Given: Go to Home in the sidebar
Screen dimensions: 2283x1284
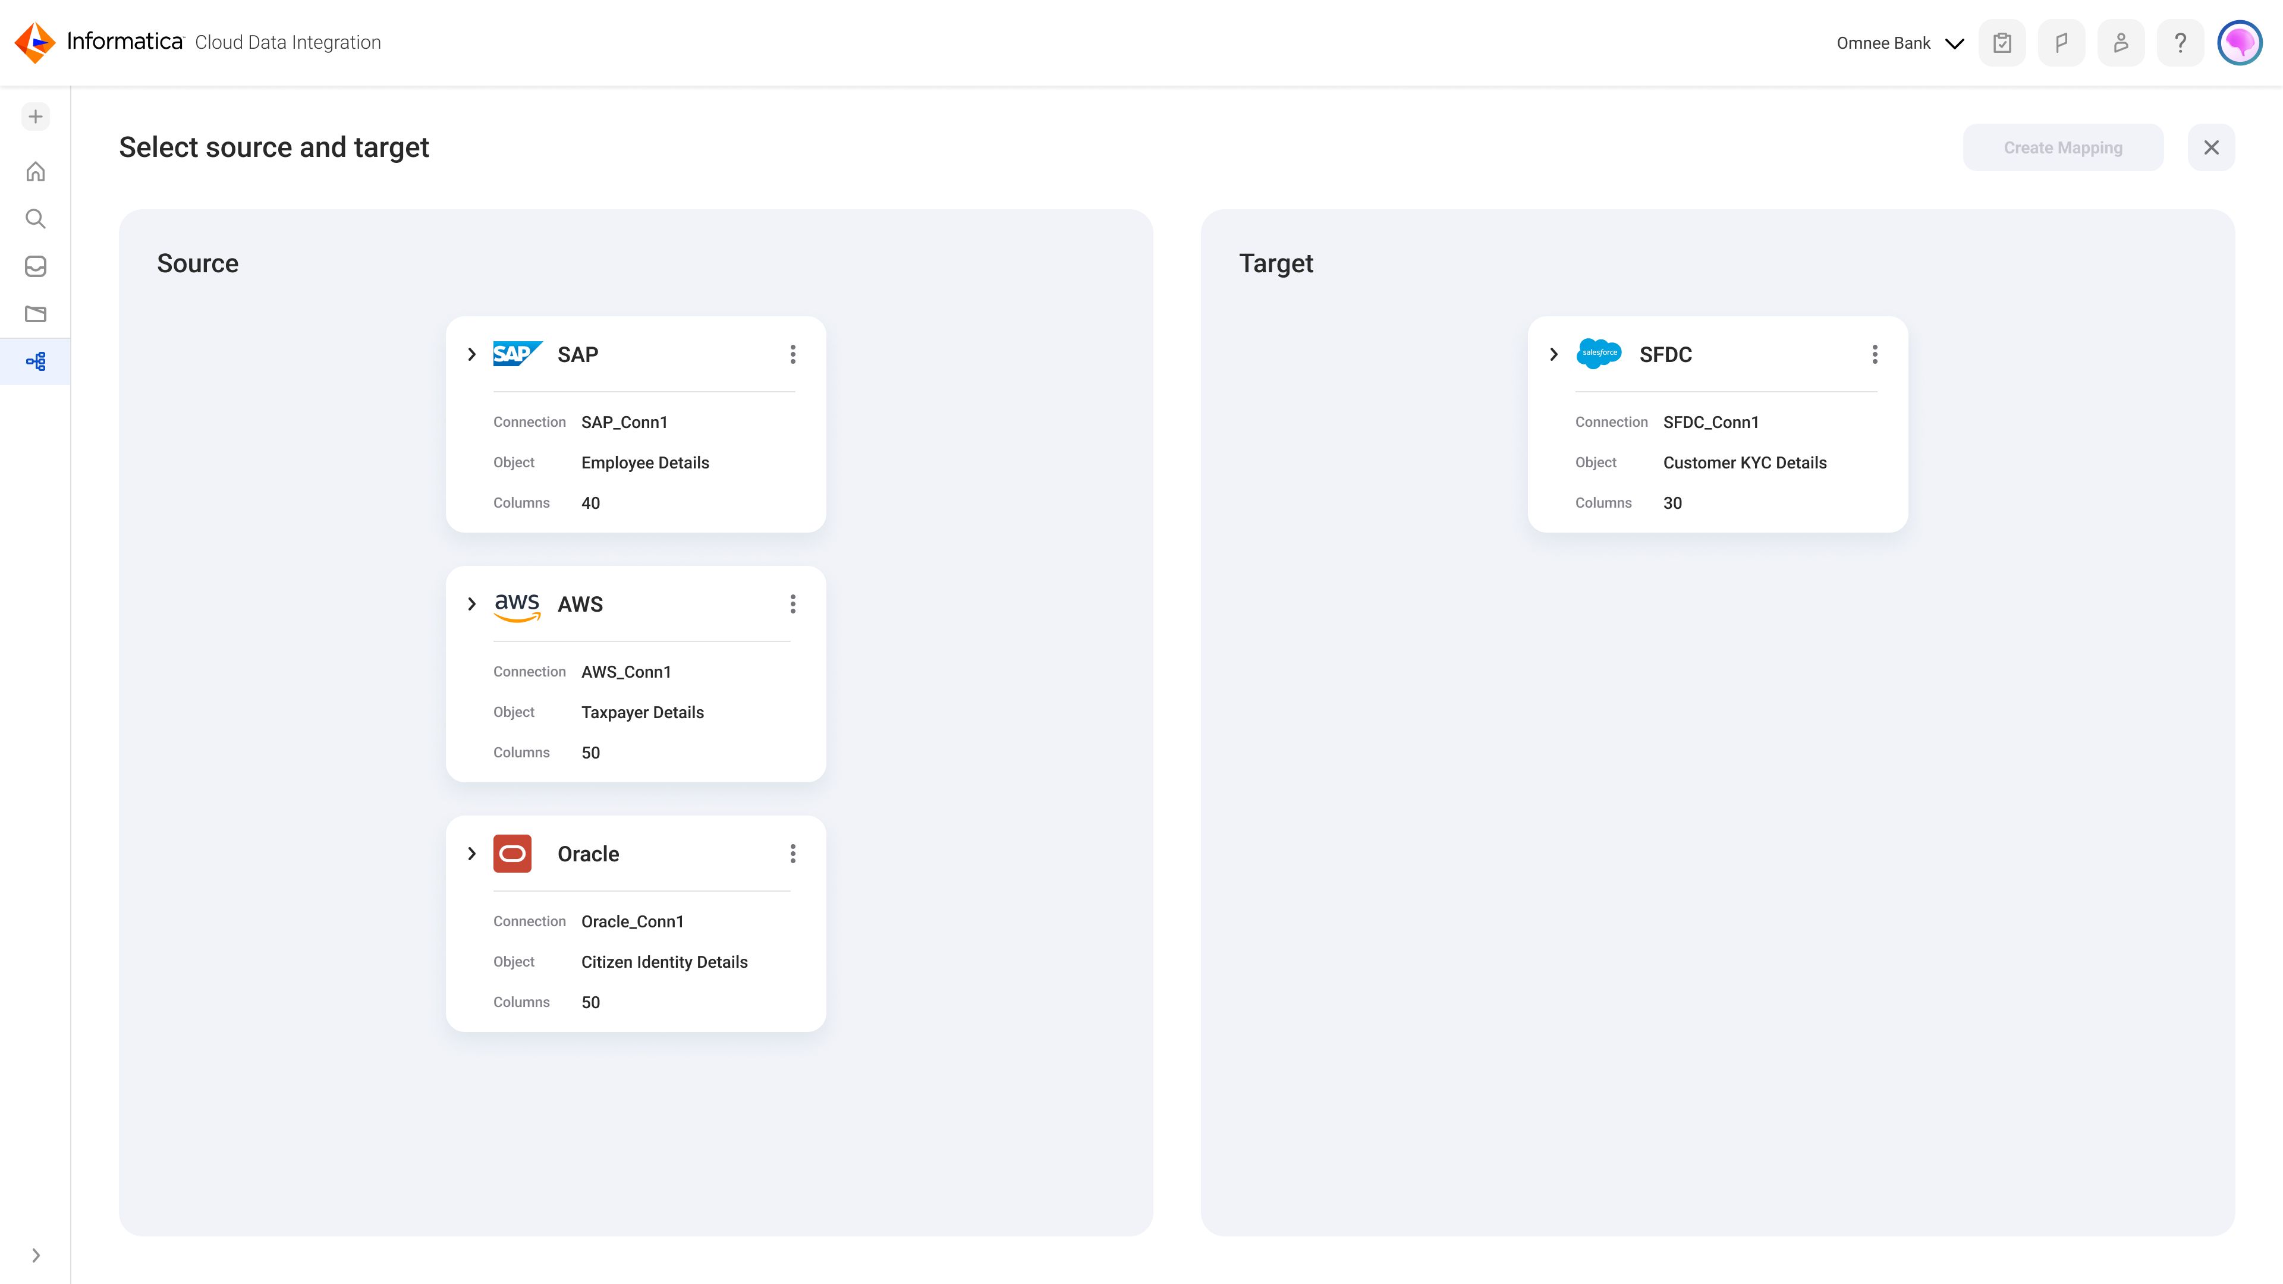Looking at the screenshot, I should [36, 171].
